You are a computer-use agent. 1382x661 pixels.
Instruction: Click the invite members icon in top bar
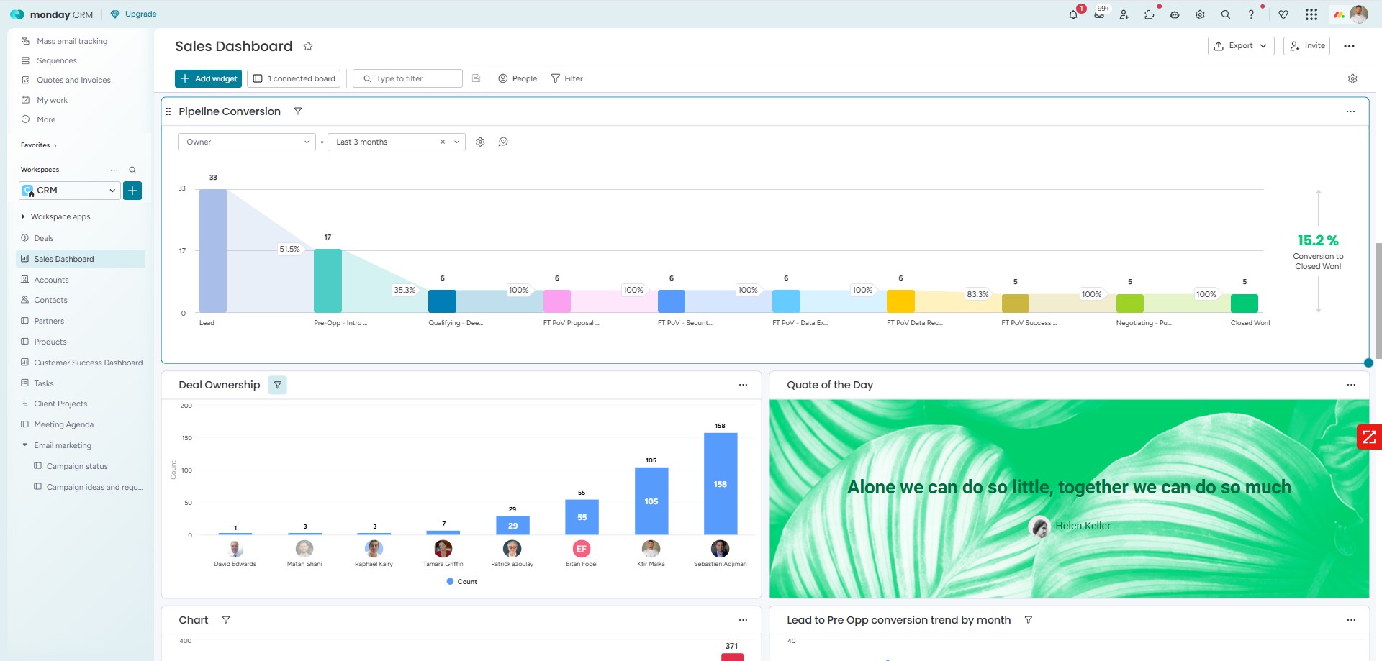click(1124, 14)
